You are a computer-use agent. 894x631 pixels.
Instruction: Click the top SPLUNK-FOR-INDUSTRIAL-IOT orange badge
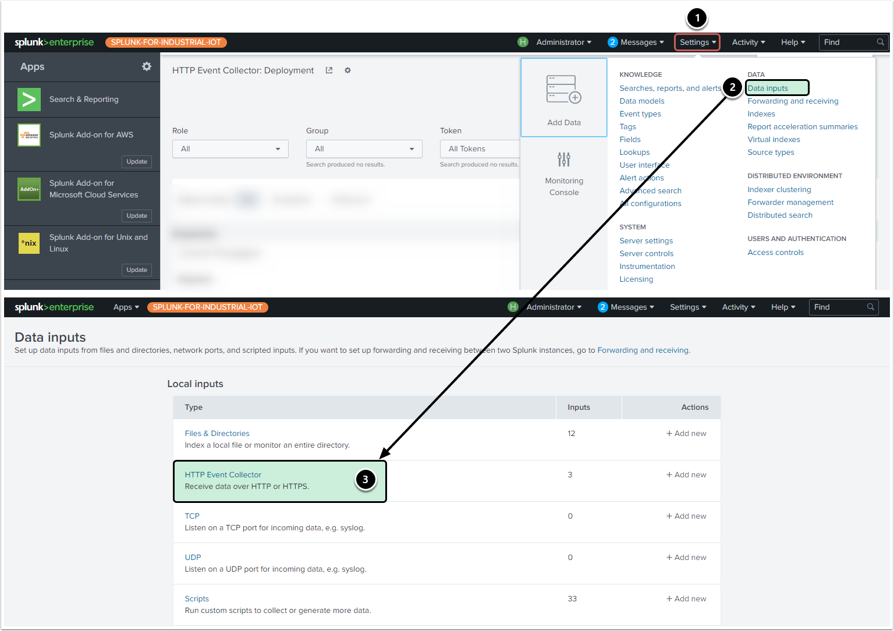point(166,42)
